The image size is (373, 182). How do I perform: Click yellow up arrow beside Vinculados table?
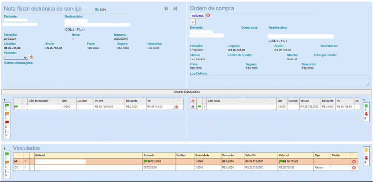click(x=366, y=150)
